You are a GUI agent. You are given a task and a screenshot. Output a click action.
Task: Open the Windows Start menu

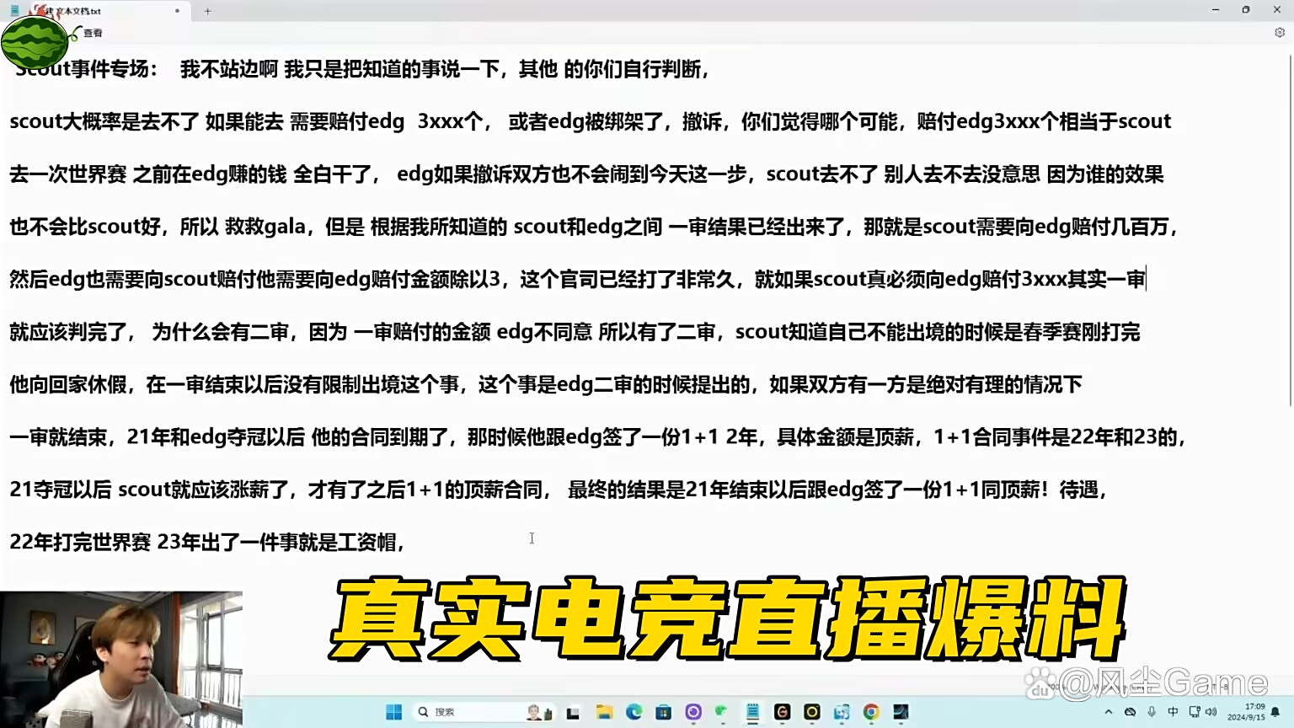[393, 712]
